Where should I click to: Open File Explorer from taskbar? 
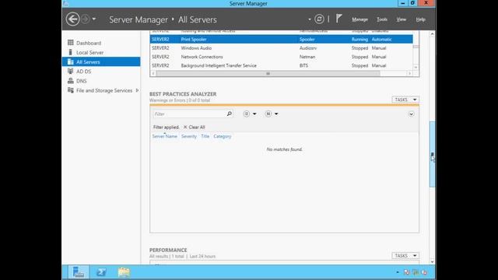[124, 272]
